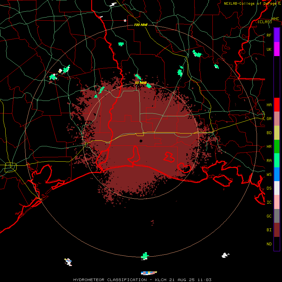Click the RA light green legend swatch
Image resolution: width=282 pixels, height=282 pixels.
(277, 160)
